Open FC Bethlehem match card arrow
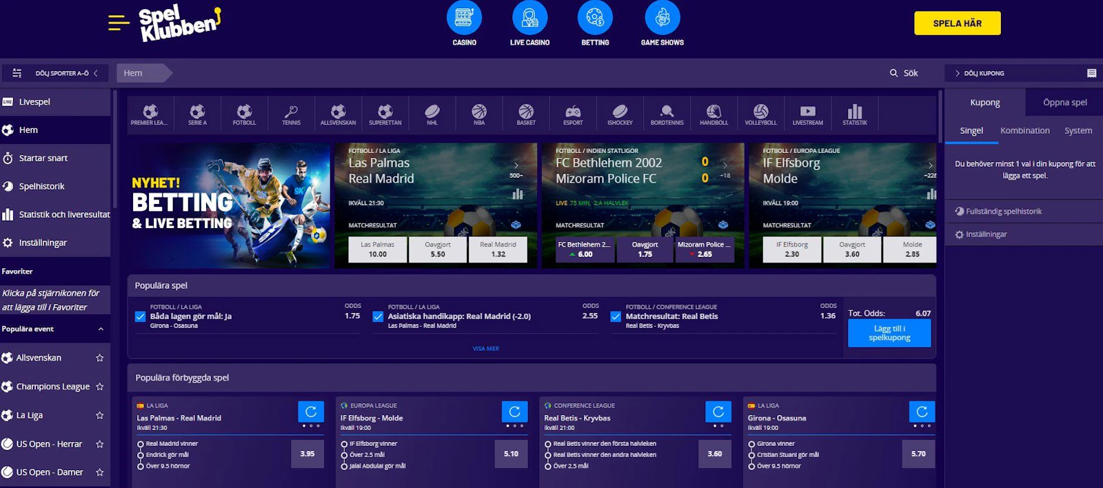Screen dimensions: 1103x488 (725, 165)
